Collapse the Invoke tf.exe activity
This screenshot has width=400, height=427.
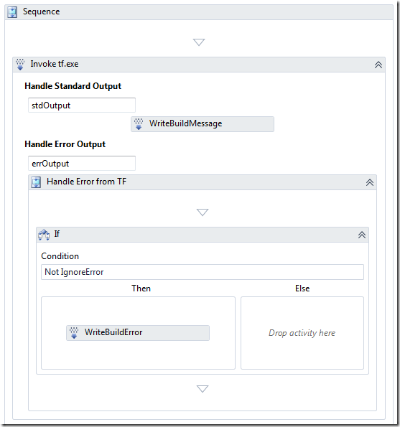pos(378,65)
